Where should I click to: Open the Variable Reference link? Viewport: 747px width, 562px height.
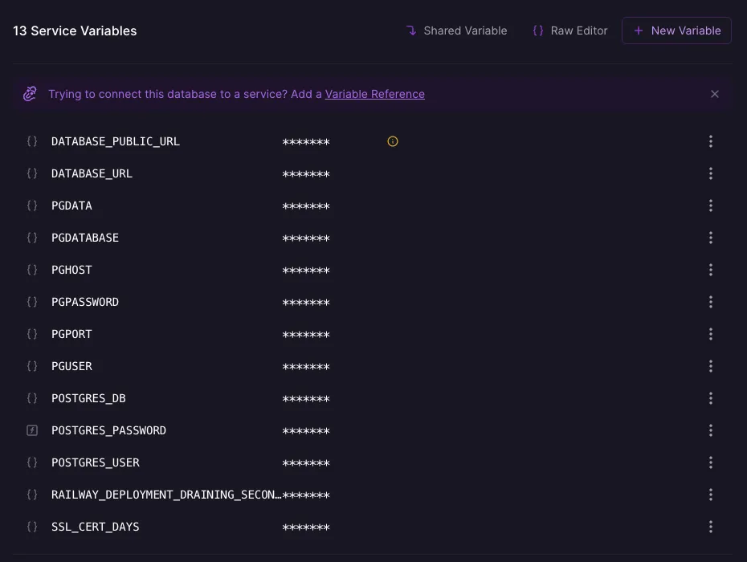click(x=374, y=94)
